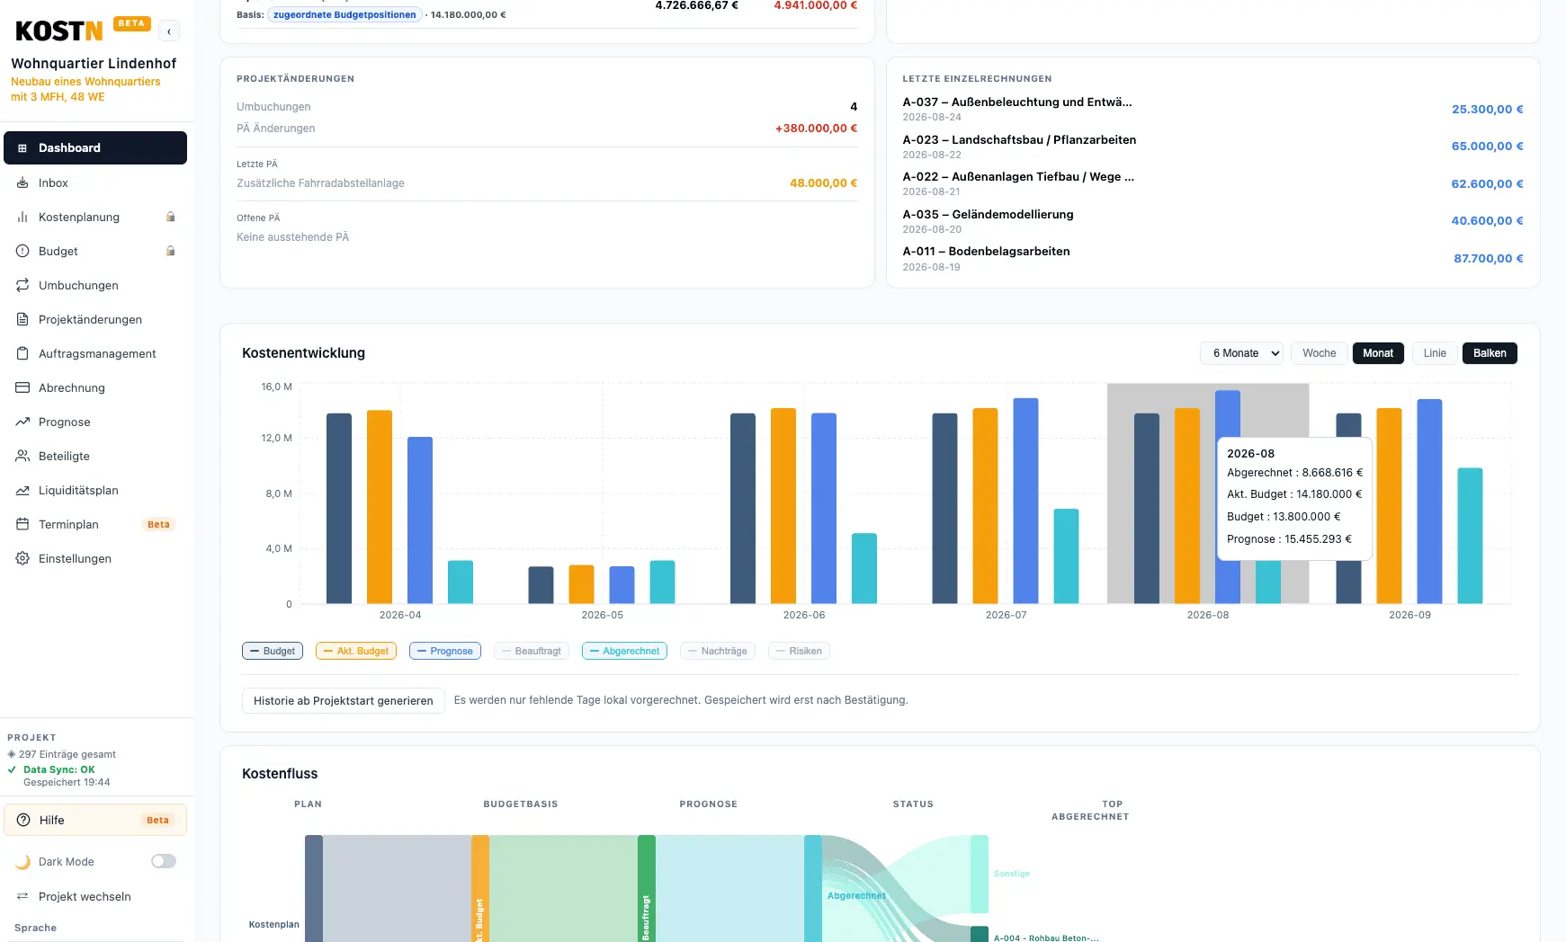Viewport: 1566px width, 942px height.
Task: Open invoice A-011 Bodenbelagsarbeiten
Action: (x=1213, y=258)
